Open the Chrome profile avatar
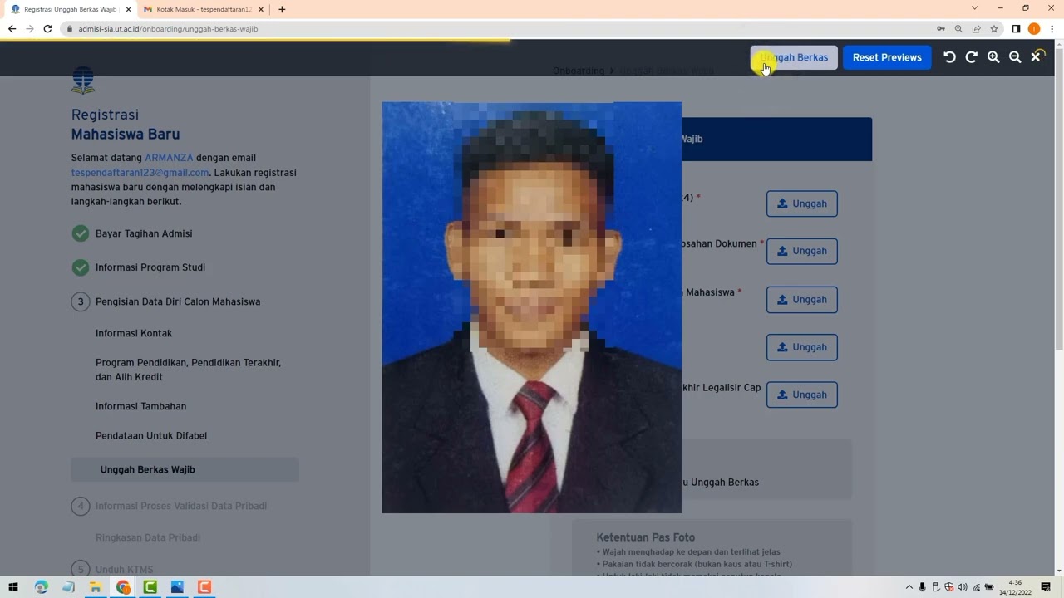This screenshot has height=598, width=1064. tap(1034, 28)
